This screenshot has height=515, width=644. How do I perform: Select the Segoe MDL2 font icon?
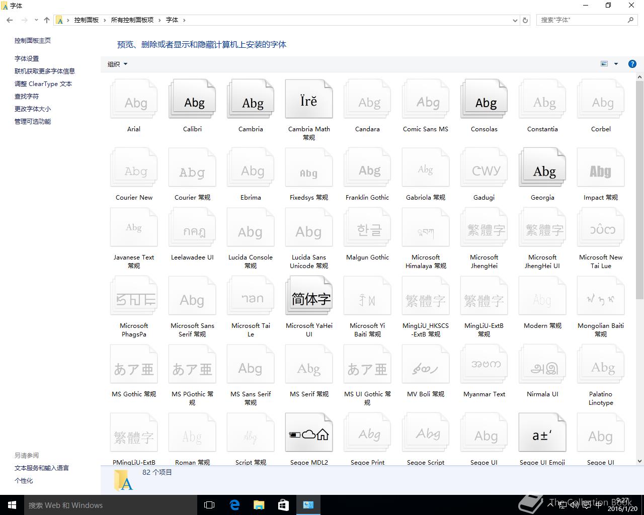coord(309,433)
